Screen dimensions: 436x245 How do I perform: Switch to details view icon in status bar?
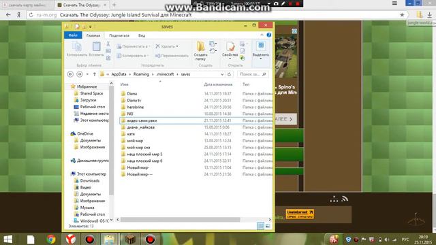tap(260, 226)
